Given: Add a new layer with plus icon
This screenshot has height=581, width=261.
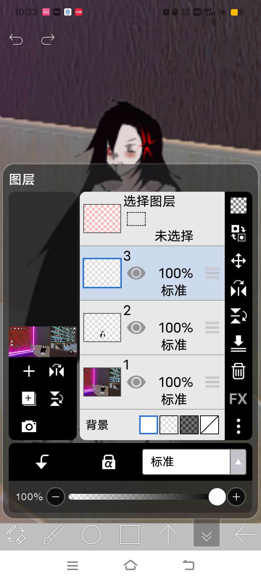Looking at the screenshot, I should point(29,371).
